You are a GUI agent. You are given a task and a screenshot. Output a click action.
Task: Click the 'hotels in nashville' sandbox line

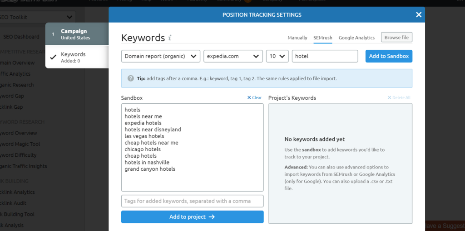point(147,163)
